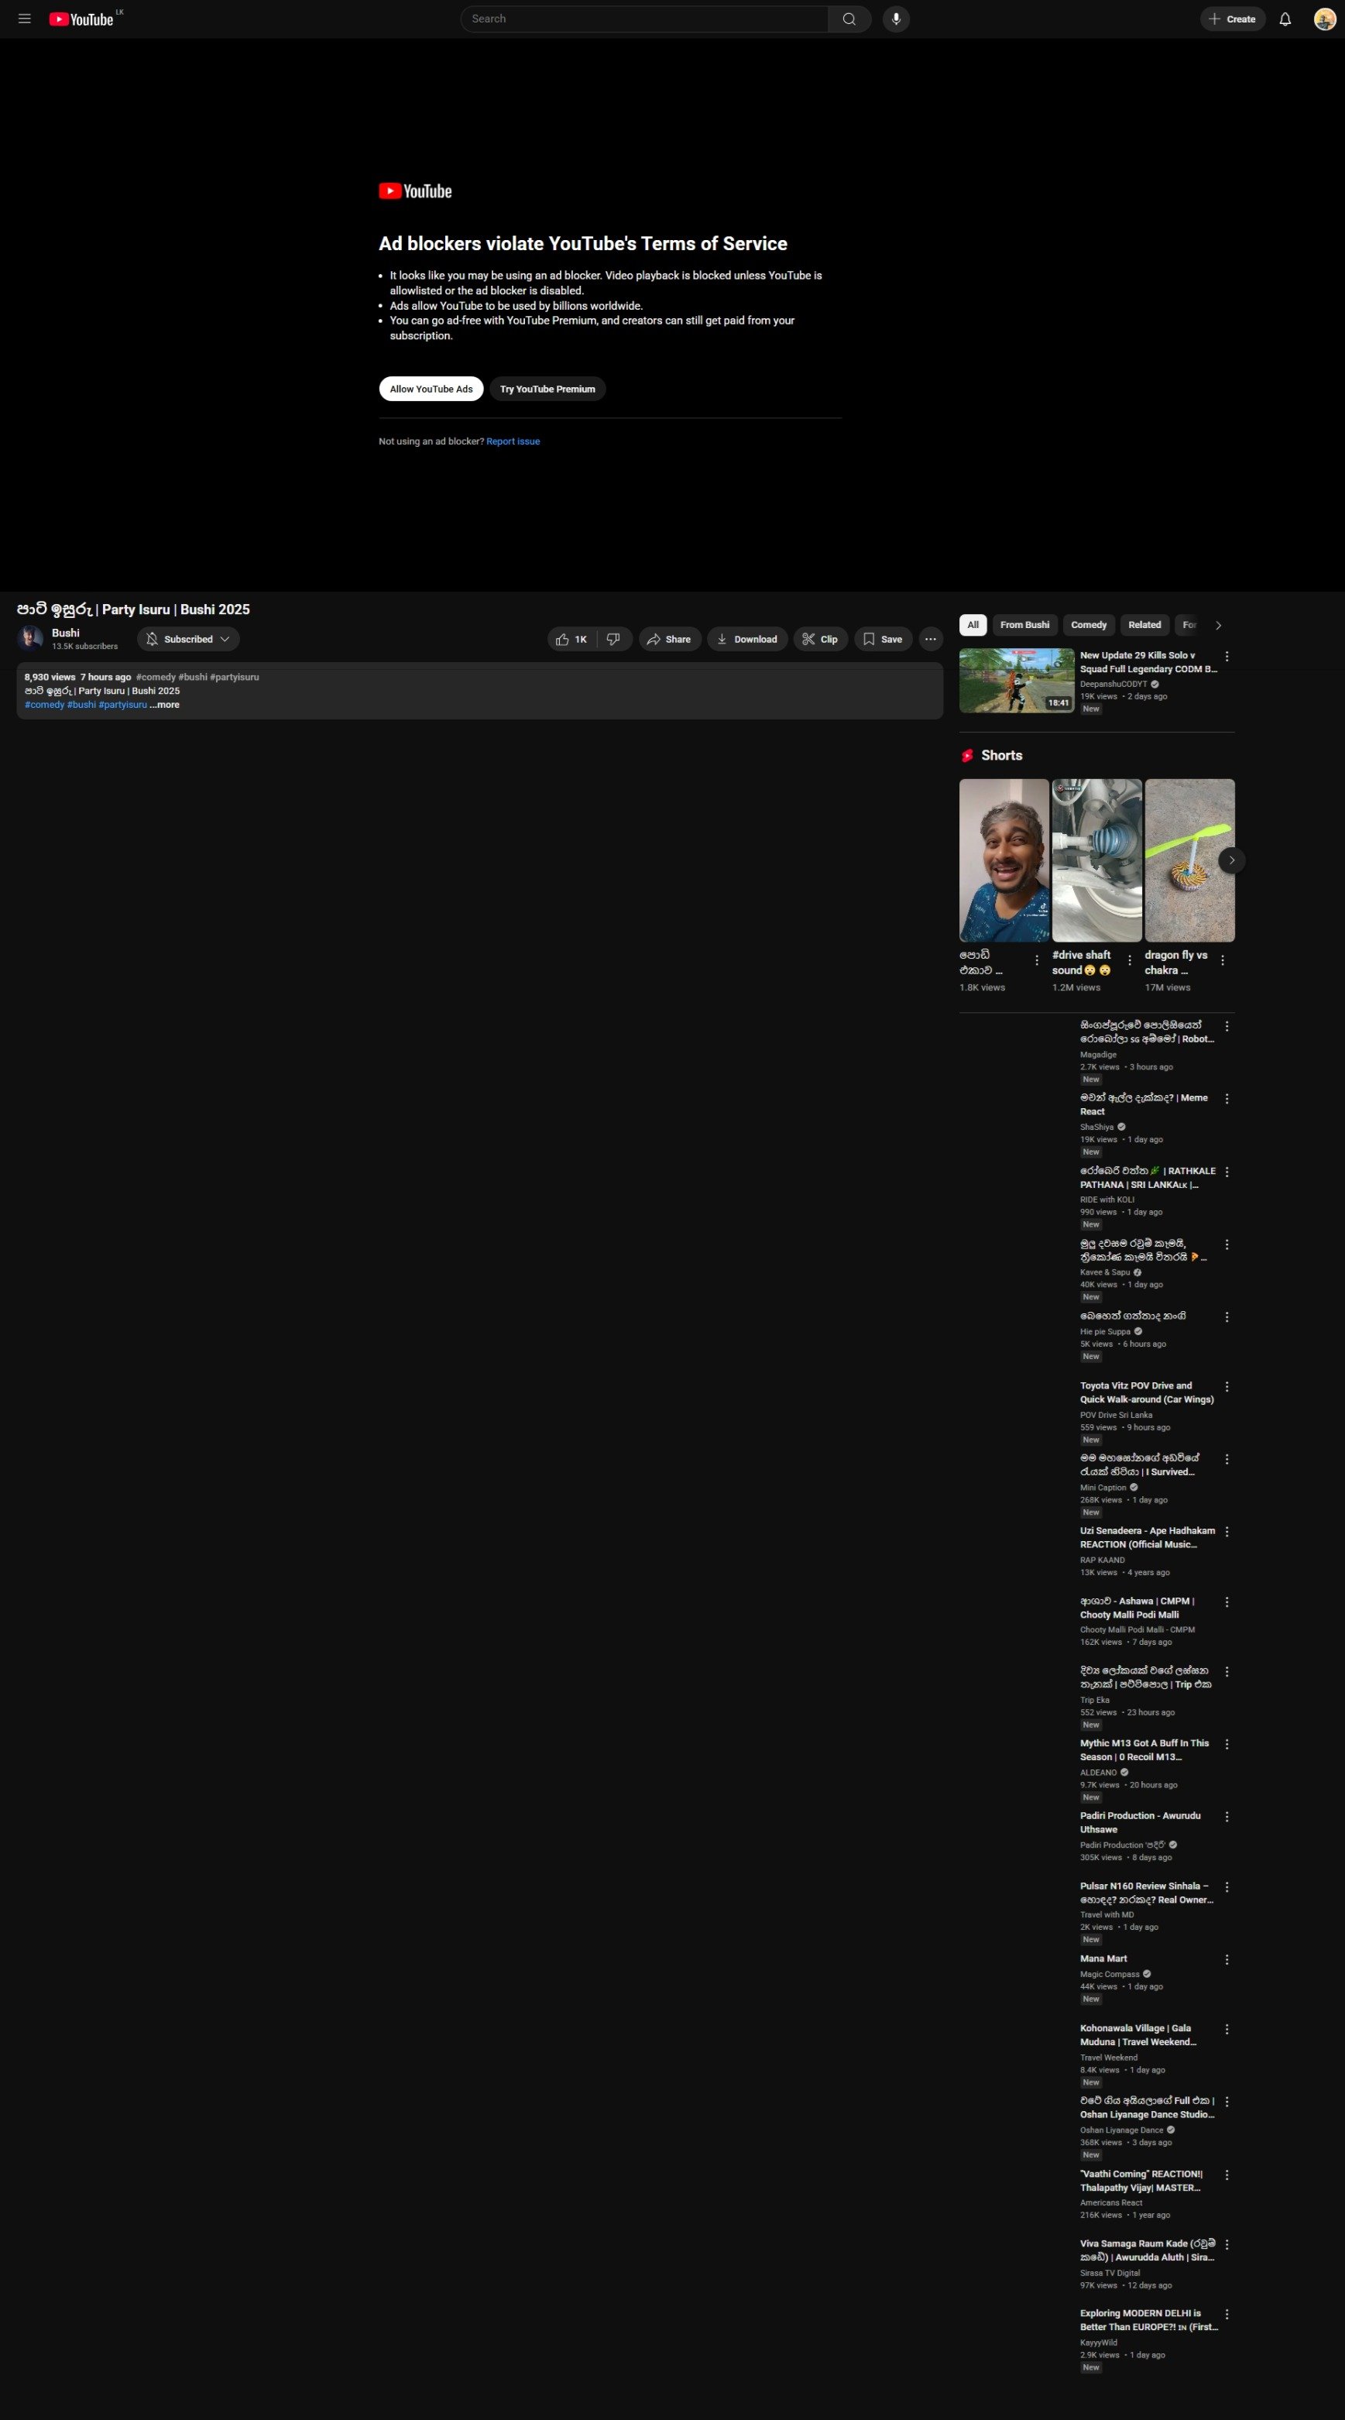The width and height of the screenshot is (1345, 2420).
Task: Open notifications bell
Action: coord(1284,18)
